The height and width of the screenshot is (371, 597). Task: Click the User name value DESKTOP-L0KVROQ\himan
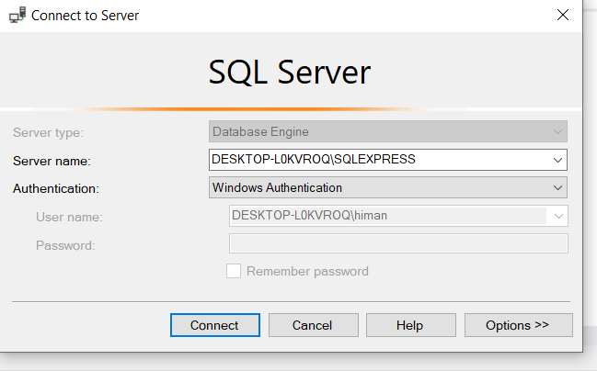click(310, 216)
